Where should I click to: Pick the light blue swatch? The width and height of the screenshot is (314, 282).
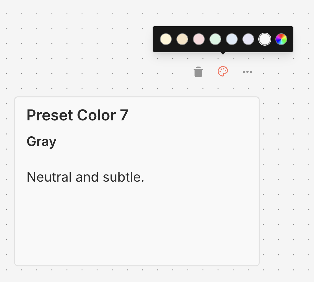[232, 39]
